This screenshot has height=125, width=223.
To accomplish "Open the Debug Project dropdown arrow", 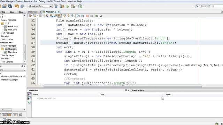I will pyautogui.click(x=76, y=6).
